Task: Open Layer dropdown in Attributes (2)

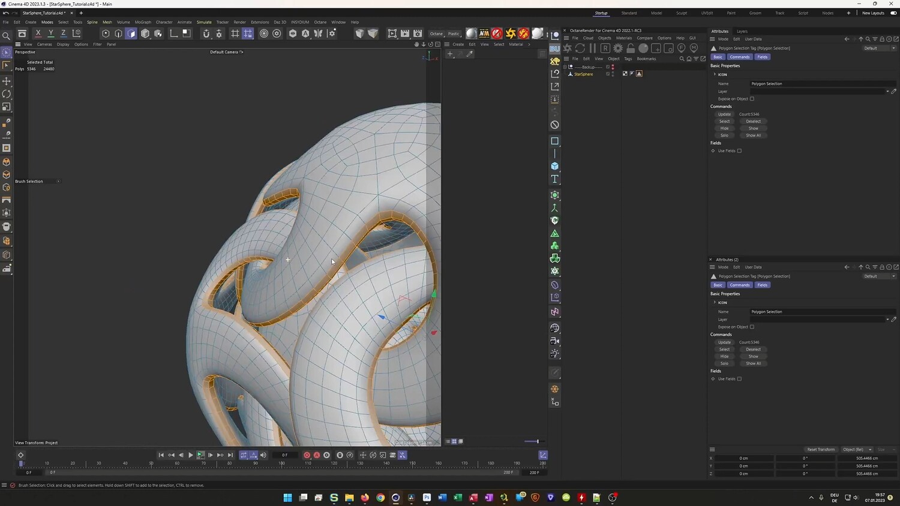Action: tap(887, 320)
